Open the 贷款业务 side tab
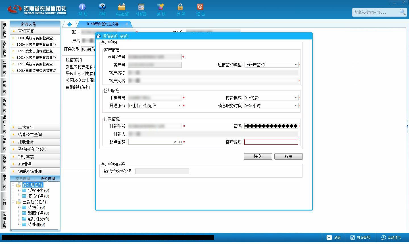The width and height of the screenshot is (409, 244). 4,106
